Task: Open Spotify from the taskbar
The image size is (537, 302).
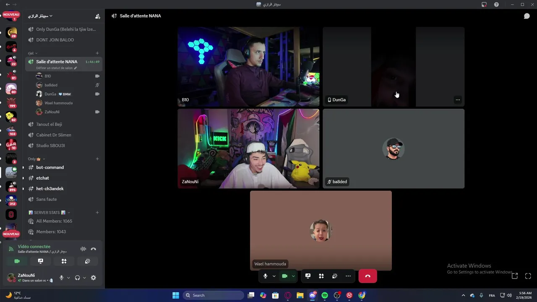Action: 325,295
